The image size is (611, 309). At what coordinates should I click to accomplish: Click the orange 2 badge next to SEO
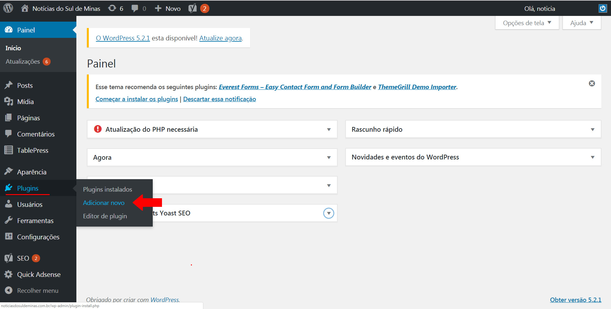[x=36, y=258]
